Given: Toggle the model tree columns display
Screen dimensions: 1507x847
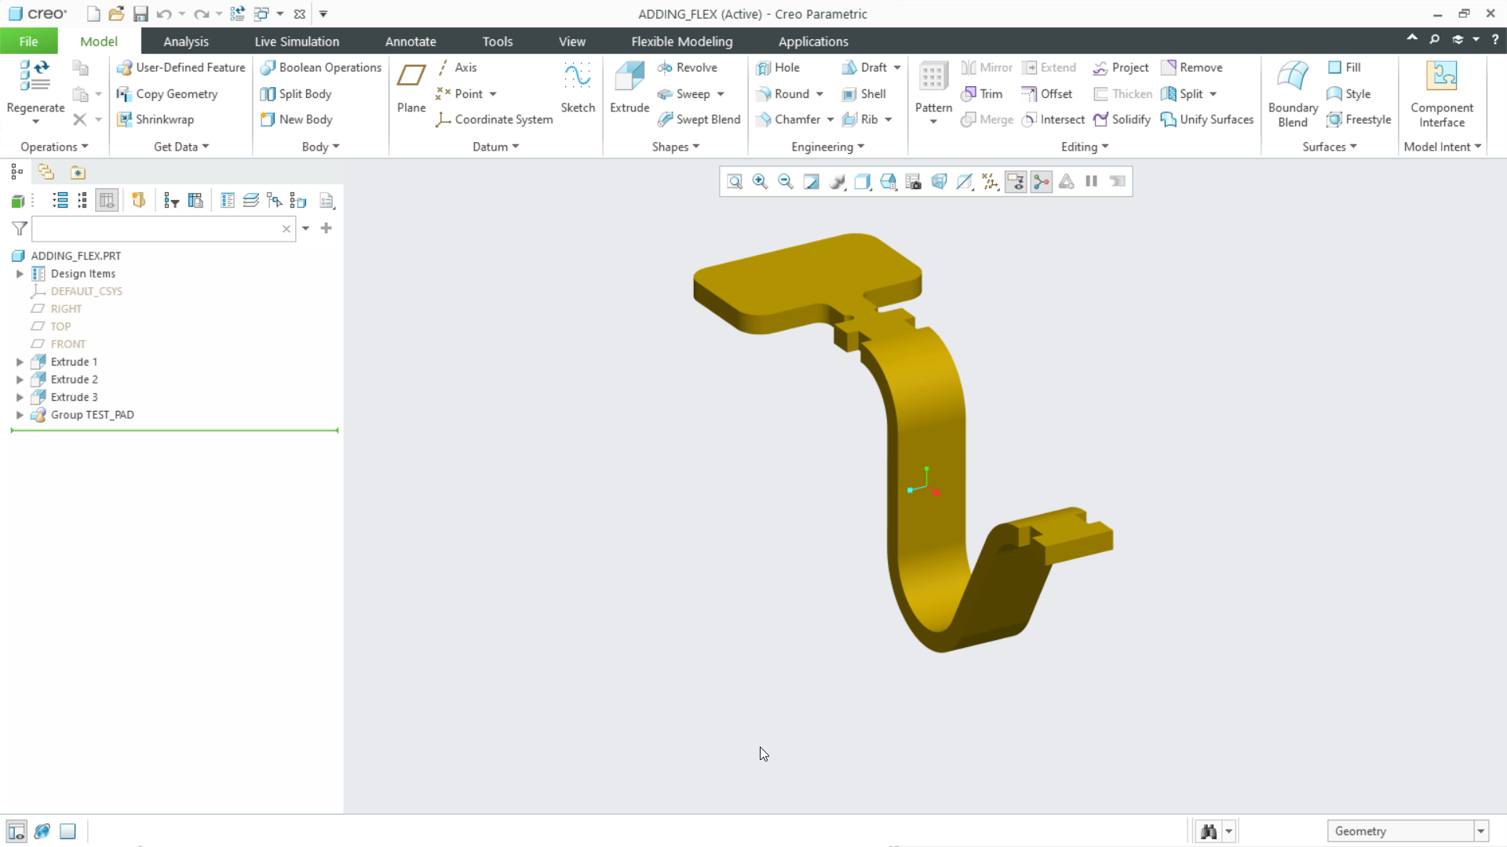Looking at the screenshot, I should 108,201.
